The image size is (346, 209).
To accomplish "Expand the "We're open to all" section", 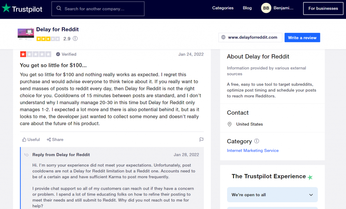I will click(272, 195).
